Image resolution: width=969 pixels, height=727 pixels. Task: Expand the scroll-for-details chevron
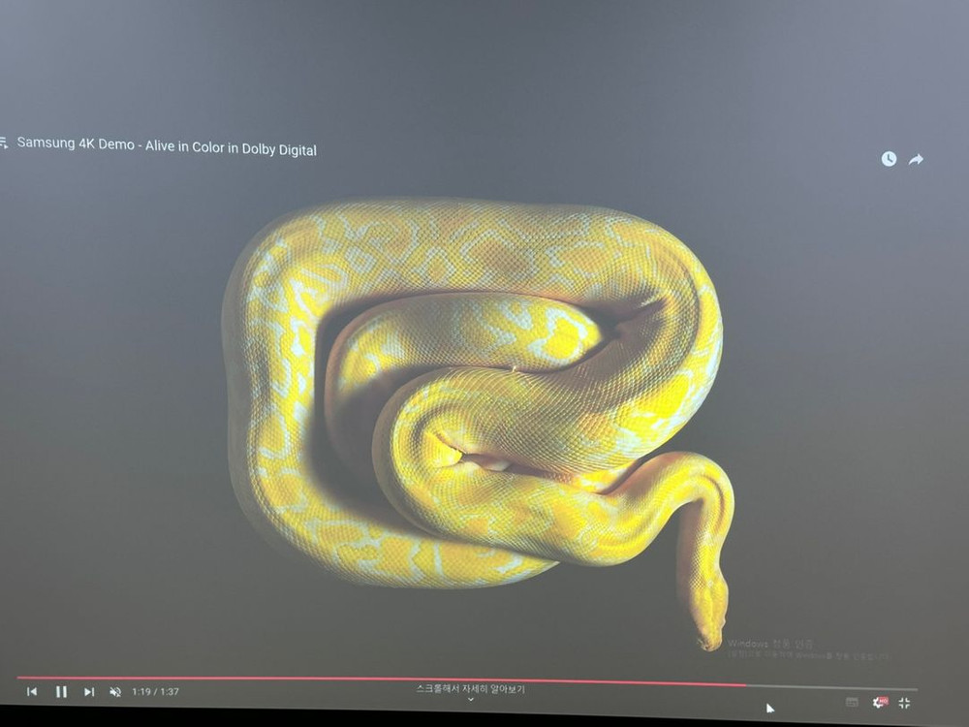click(471, 700)
